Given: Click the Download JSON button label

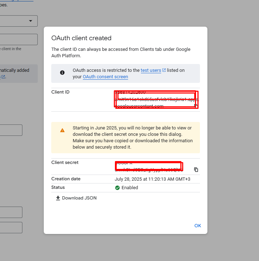Looking at the screenshot, I should point(79,198).
